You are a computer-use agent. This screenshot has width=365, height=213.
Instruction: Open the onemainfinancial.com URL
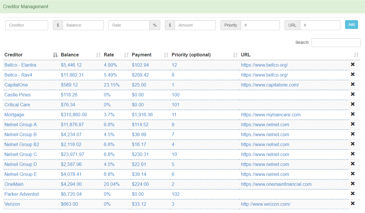tap(276, 184)
